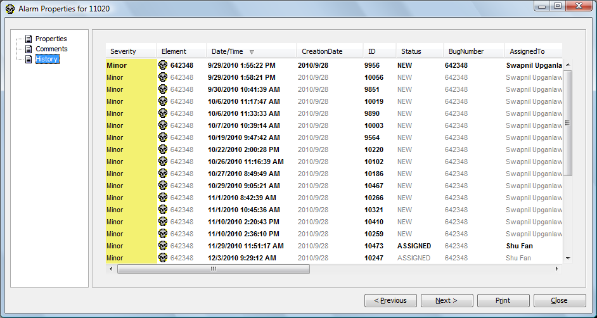Click the vertical scrollbar up arrow
The width and height of the screenshot is (597, 318).
click(568, 65)
